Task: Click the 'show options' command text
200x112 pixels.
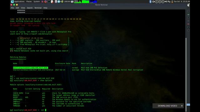Action: pyautogui.click(x=46, y=81)
